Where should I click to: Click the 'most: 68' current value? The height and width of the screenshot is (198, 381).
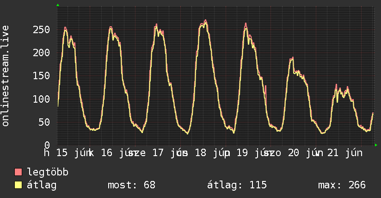tap(131, 185)
